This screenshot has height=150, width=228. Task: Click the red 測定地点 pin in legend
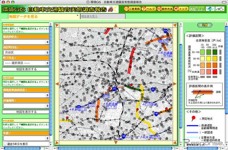click(193, 119)
